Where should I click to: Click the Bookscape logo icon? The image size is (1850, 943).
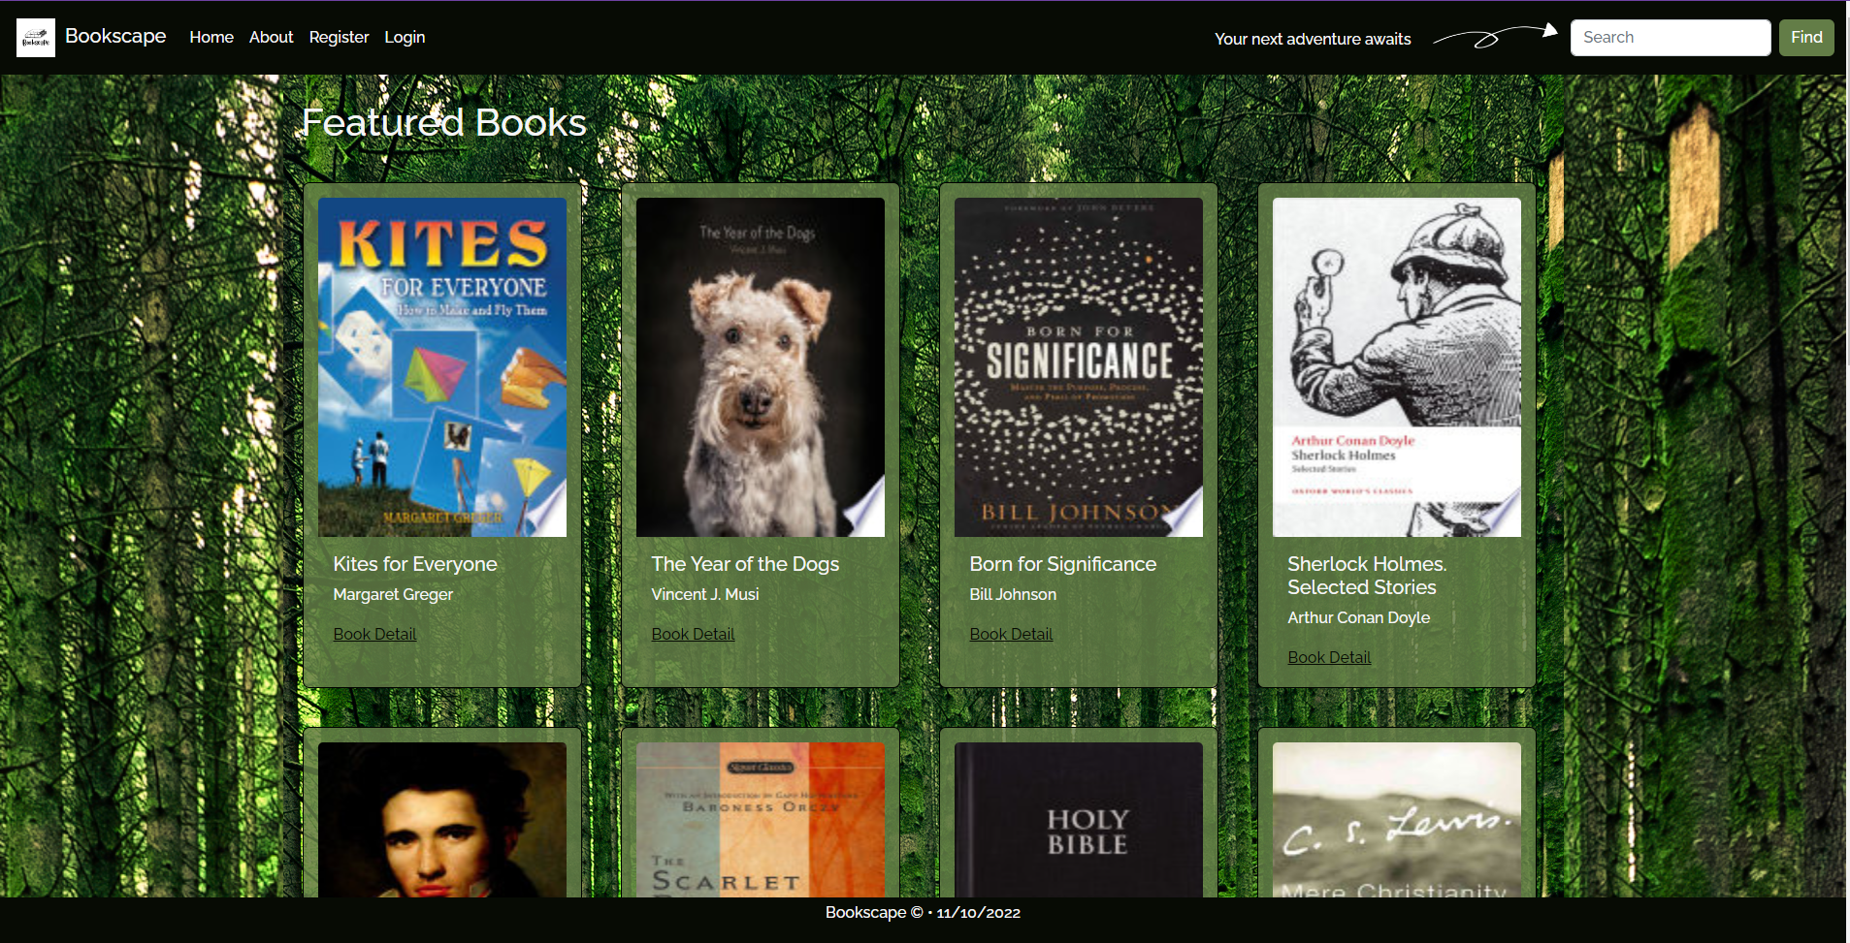pyautogui.click(x=36, y=38)
